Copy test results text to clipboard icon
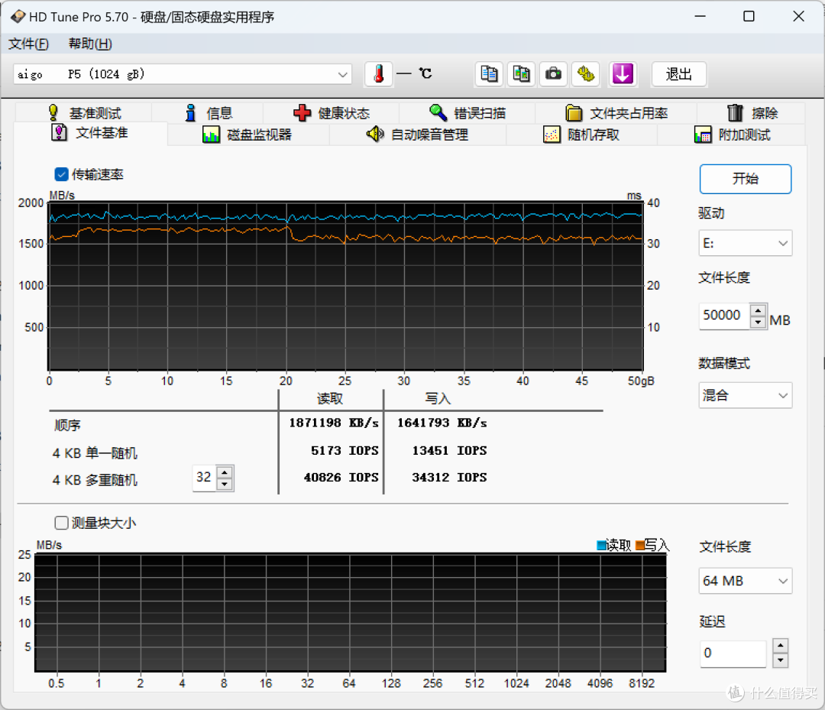 (x=489, y=73)
